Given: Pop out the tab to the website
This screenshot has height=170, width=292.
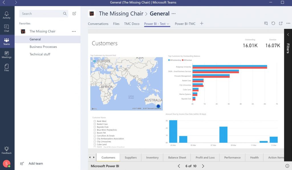Looking at the screenshot, I should 281,23.
